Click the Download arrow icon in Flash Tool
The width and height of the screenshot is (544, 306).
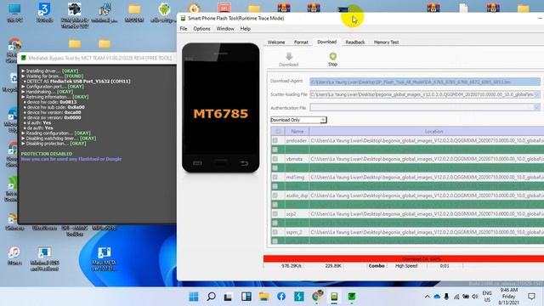click(x=289, y=56)
